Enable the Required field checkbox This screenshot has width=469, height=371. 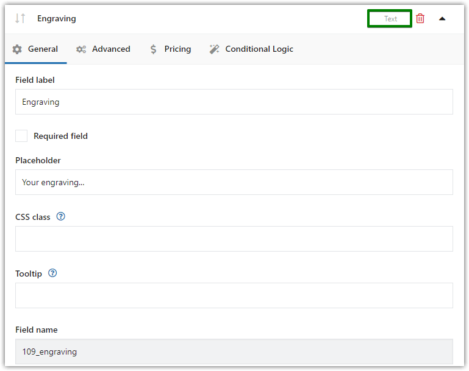(x=21, y=136)
